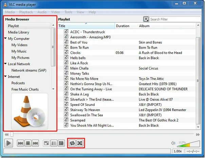Click Shake A Leg file icon
This screenshot has height=158, width=205.
(x=66, y=94)
